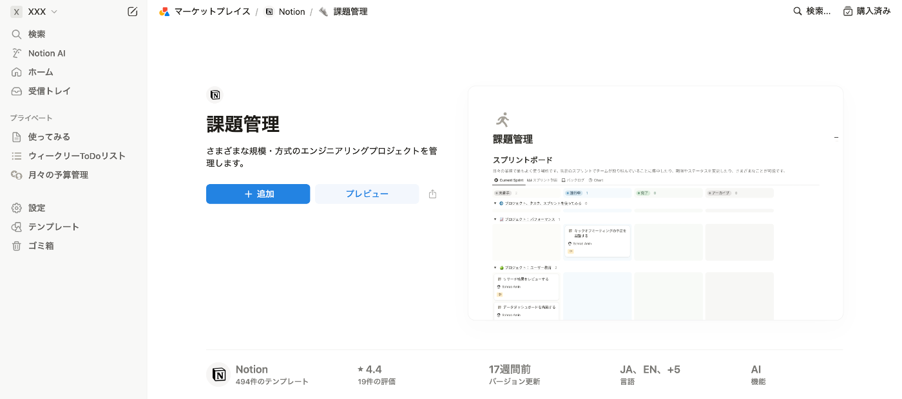Click the colorful marketplace icon in breadcrumb
Screen dimensions: 902x399
(x=164, y=12)
